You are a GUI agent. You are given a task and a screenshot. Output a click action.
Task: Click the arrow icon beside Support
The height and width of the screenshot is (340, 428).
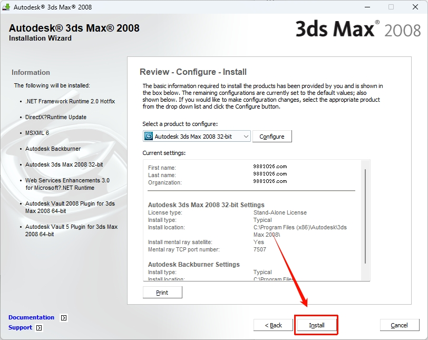(39, 328)
